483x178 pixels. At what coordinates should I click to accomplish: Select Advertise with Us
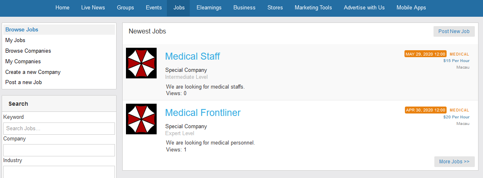tap(364, 8)
